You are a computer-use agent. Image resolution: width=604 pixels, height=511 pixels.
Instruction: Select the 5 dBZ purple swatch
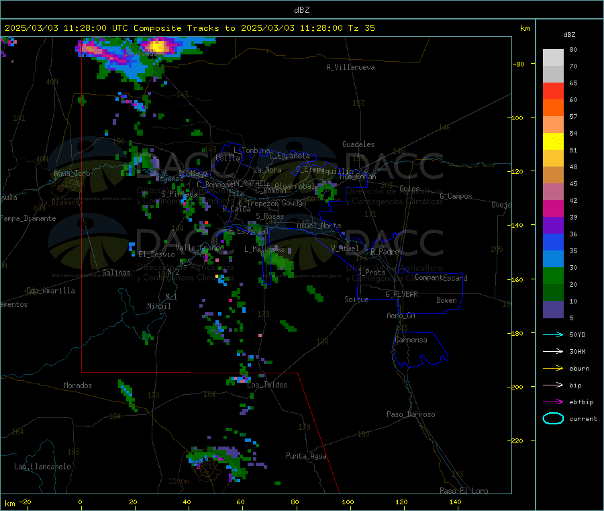(x=553, y=310)
